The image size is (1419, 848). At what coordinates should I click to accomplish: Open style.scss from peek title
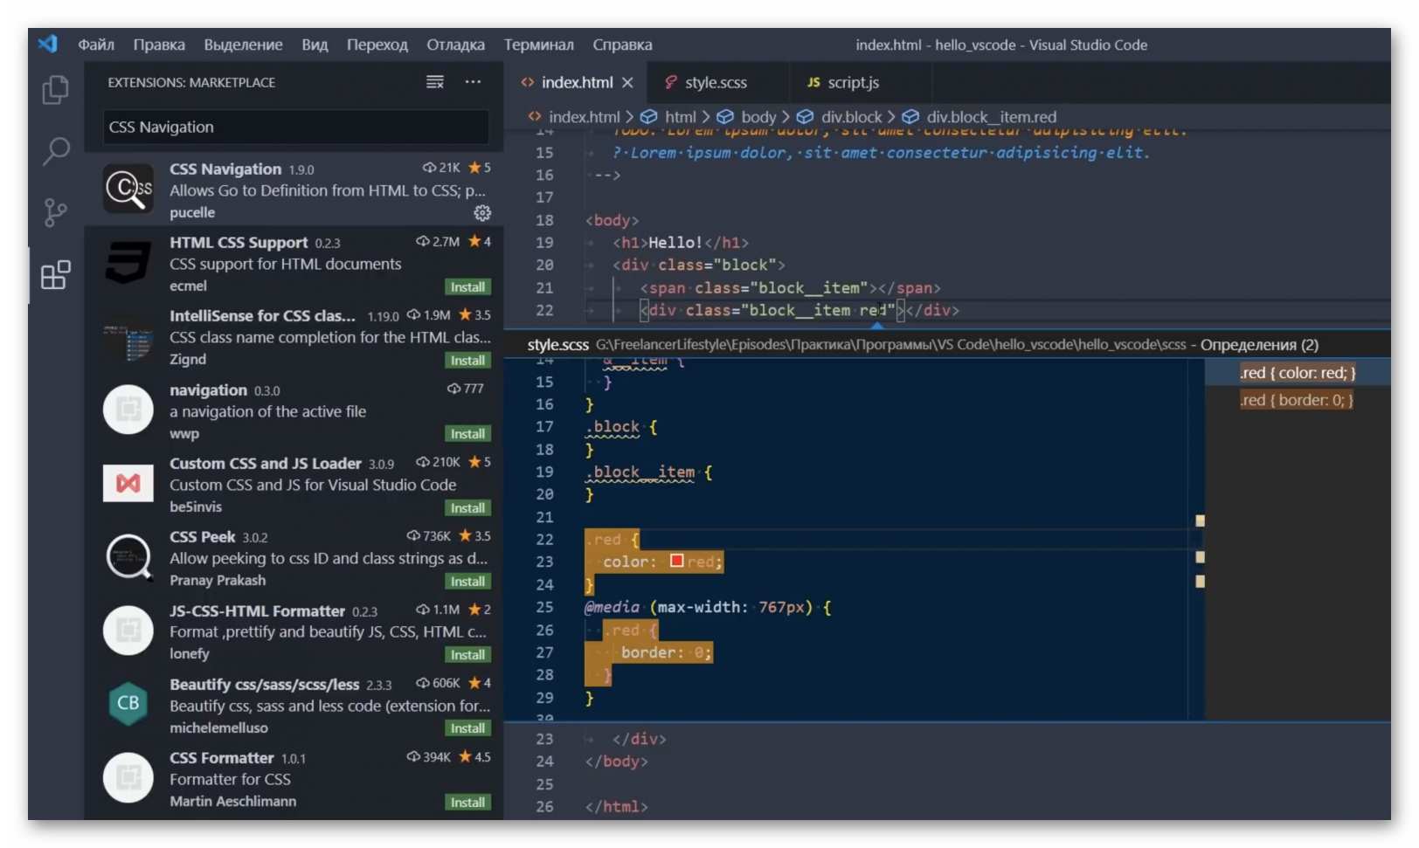[557, 344]
